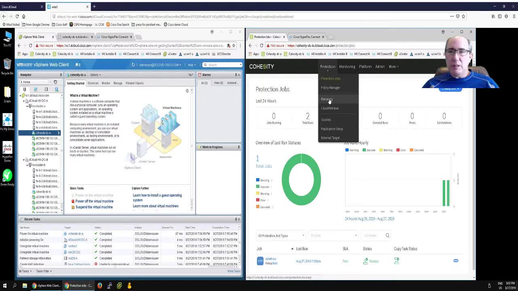This screenshot has width=518, height=291.
Task: Close the Getting Started help pane
Action: [187, 91]
